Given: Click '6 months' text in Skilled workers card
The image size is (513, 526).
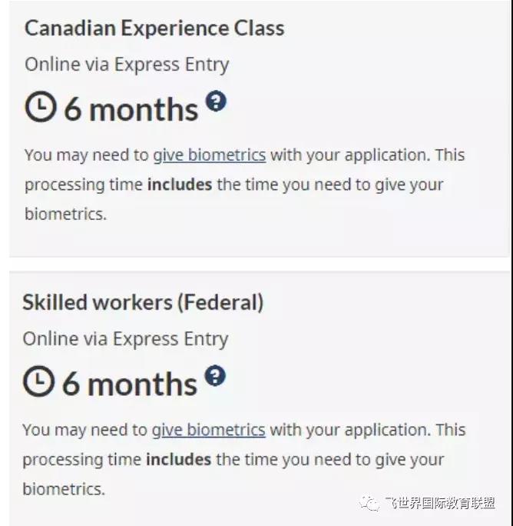Looking at the screenshot, I should click(130, 384).
